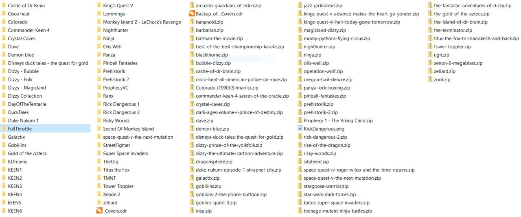Select the file dragonsphere.zip

pos(214,161)
